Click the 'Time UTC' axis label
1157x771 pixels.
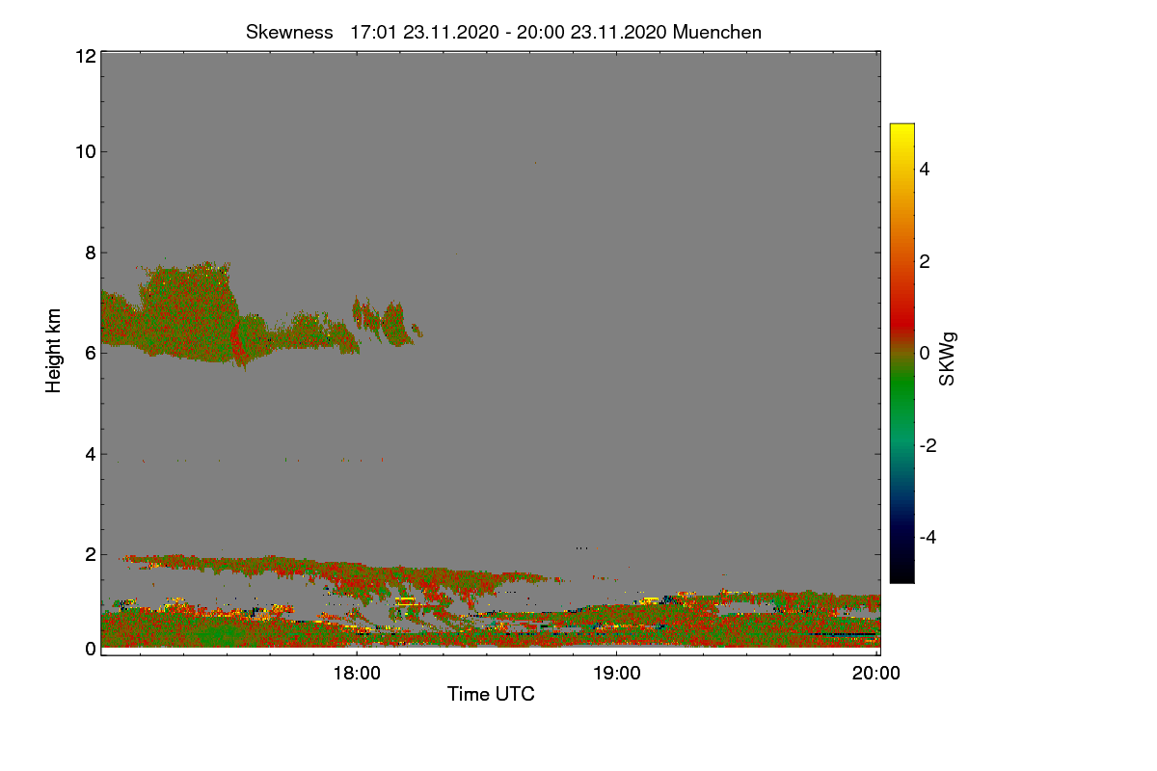coord(491,694)
